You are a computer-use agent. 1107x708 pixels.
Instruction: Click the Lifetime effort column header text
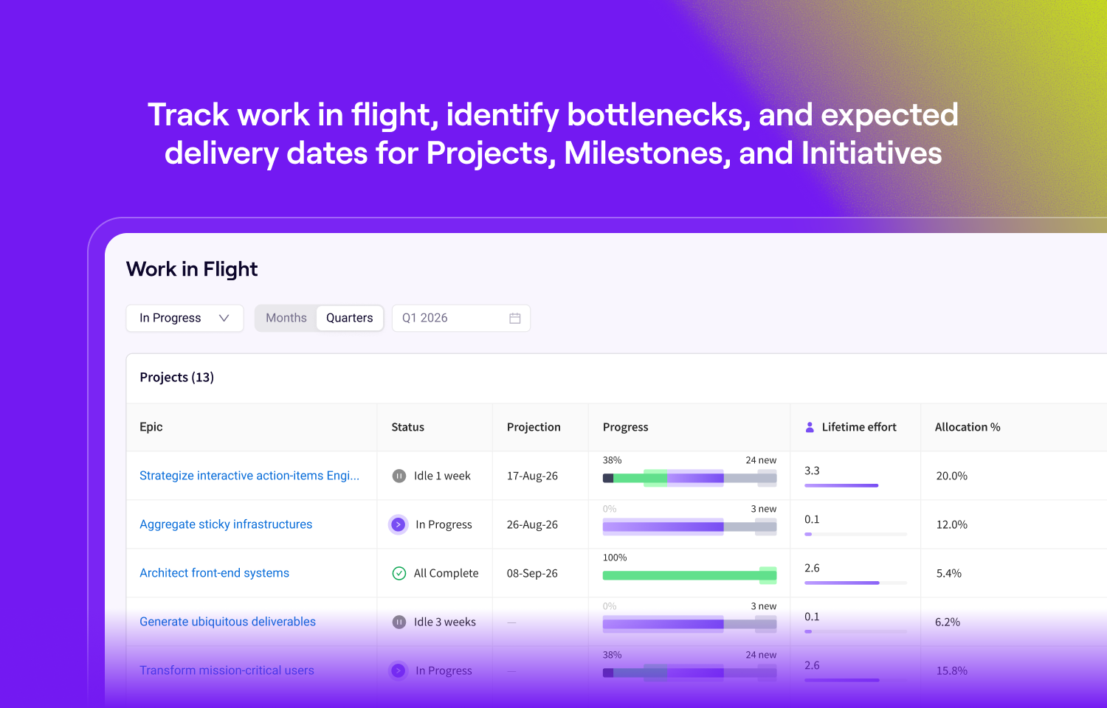859,427
